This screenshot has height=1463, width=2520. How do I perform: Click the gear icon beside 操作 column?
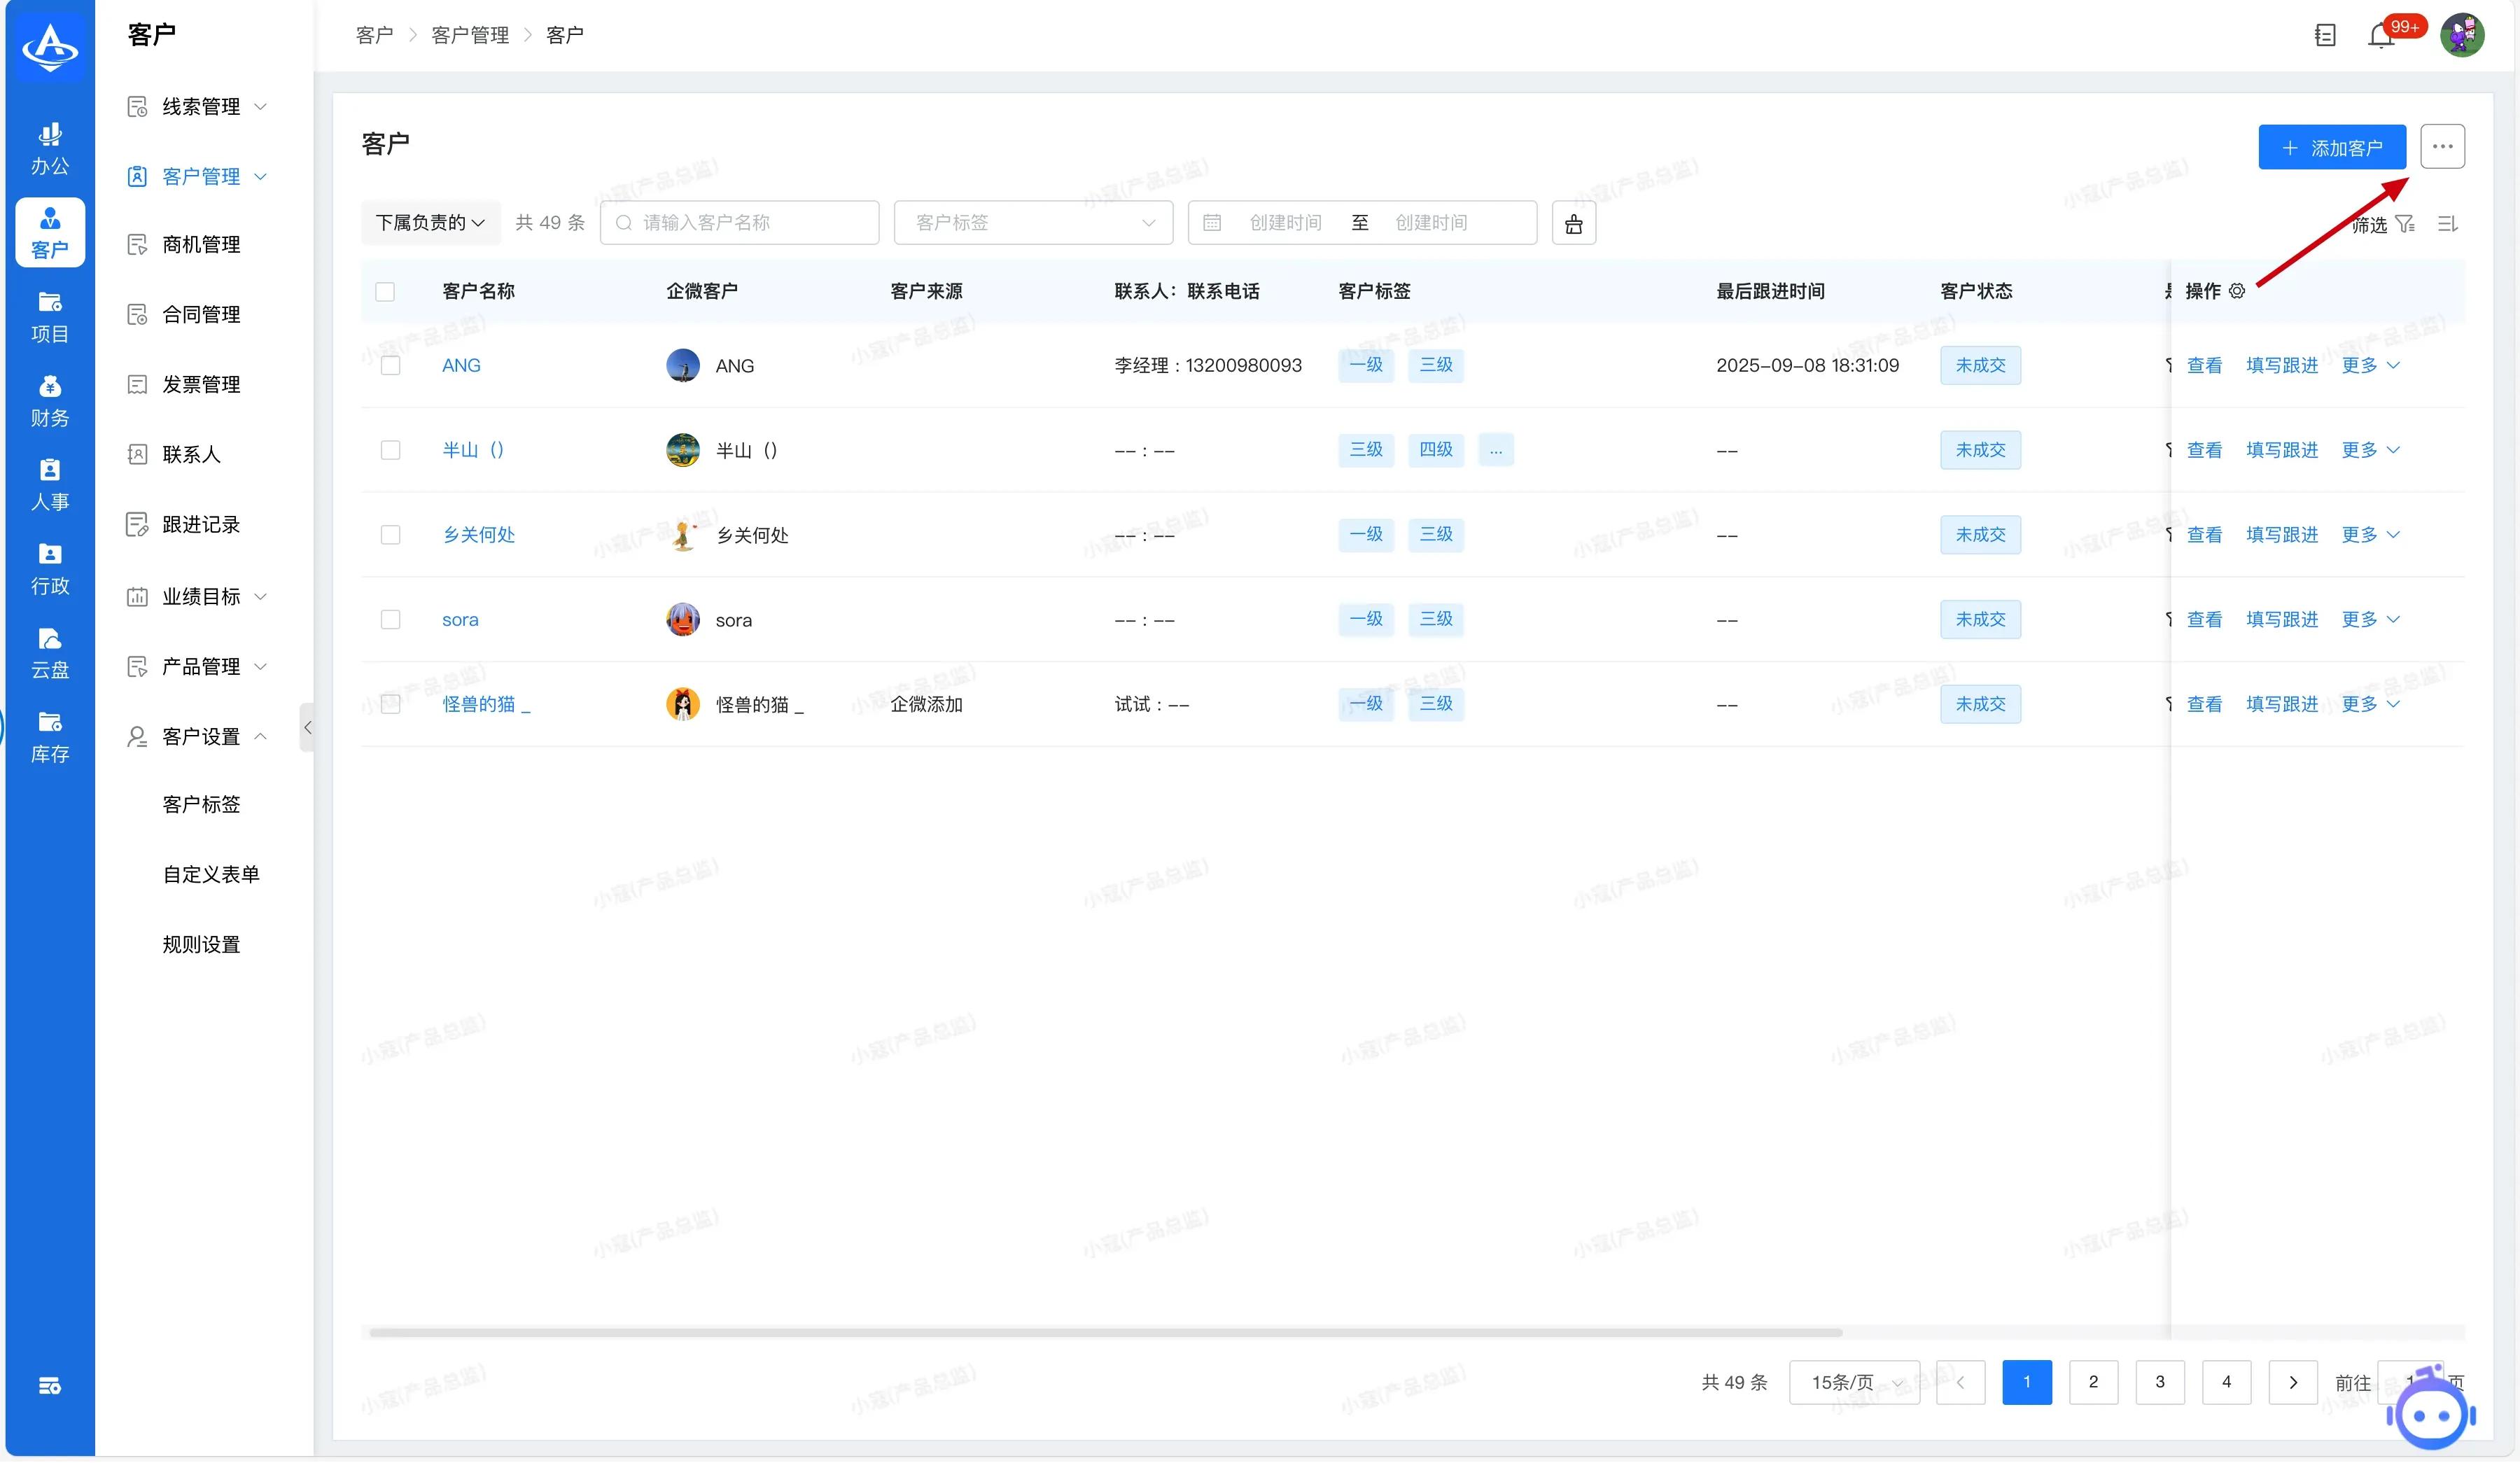point(2237,291)
